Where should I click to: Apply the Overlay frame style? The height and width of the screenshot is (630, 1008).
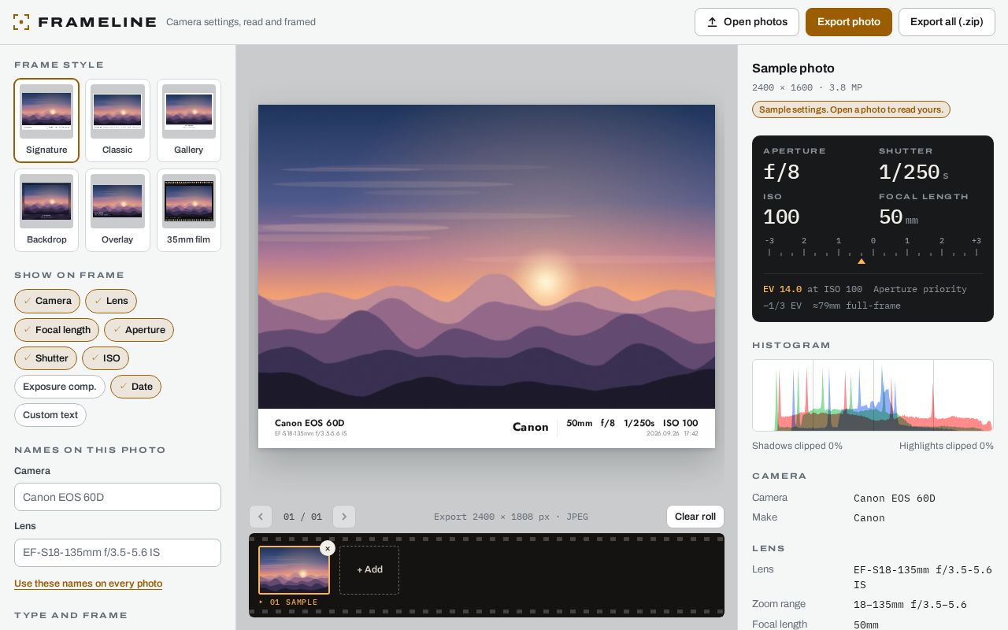(117, 210)
